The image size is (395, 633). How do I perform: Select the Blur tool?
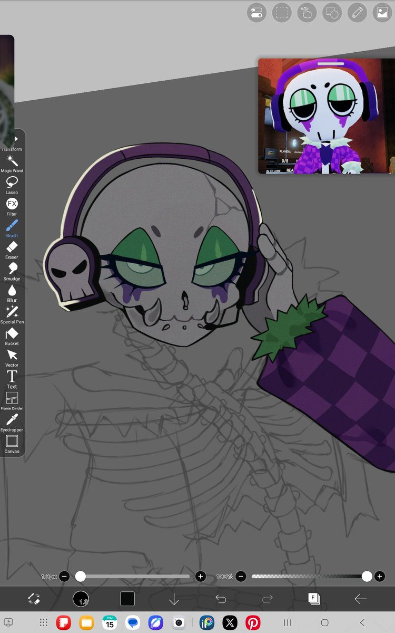coord(12,294)
